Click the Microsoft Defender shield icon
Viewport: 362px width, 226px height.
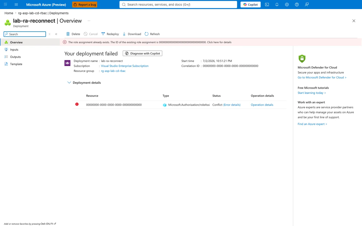[x=302, y=59]
